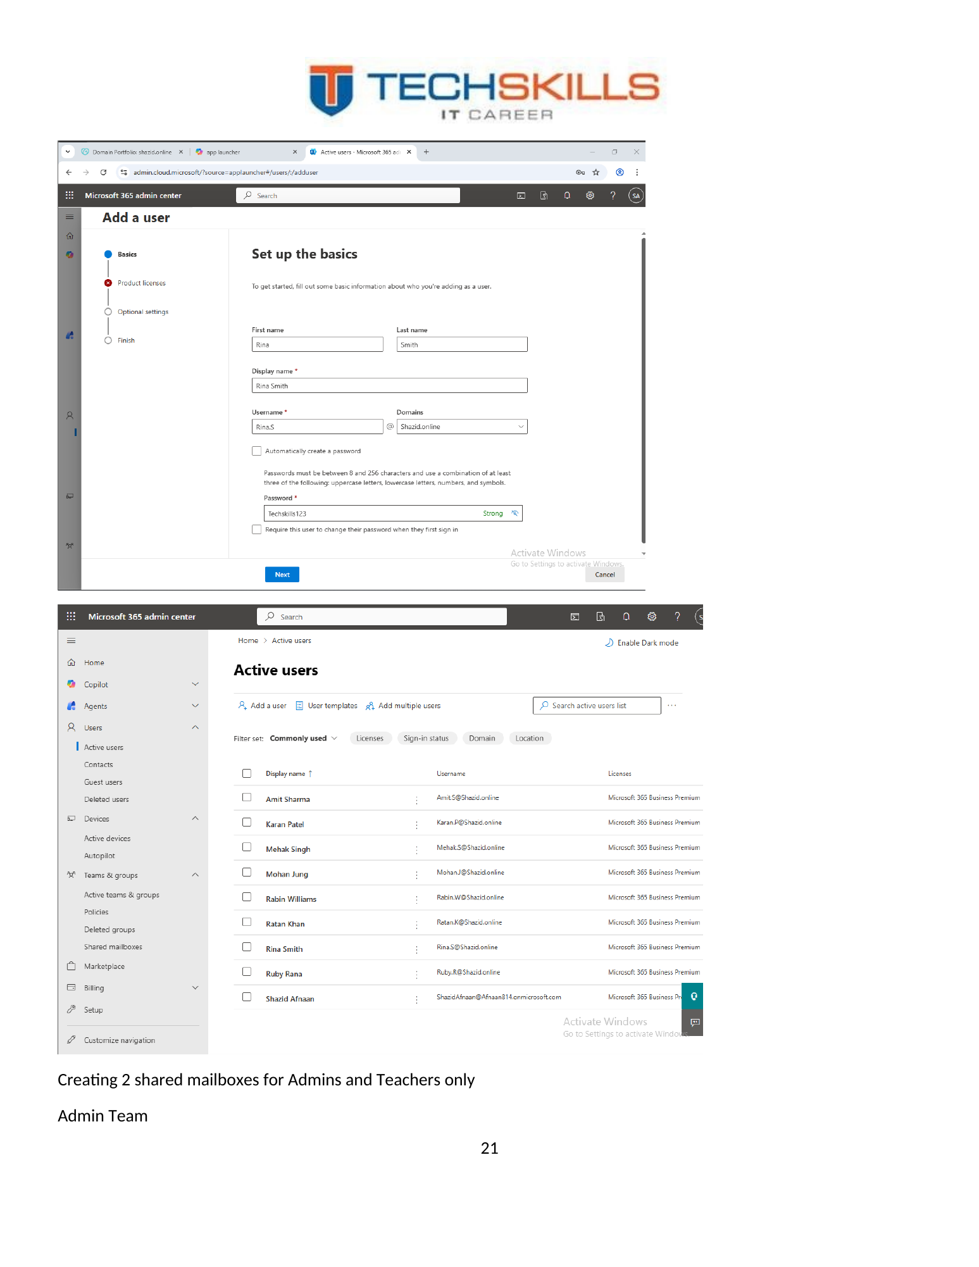Select the Mehak Singh row checkbox
The height and width of the screenshot is (1267, 979).
click(x=247, y=847)
